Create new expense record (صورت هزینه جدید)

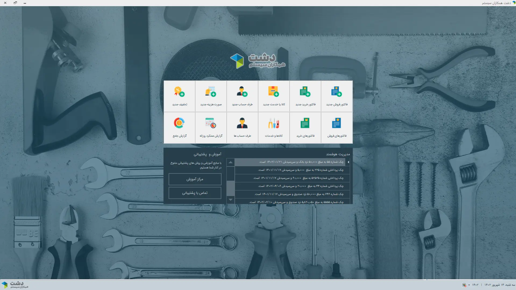pyautogui.click(x=211, y=96)
